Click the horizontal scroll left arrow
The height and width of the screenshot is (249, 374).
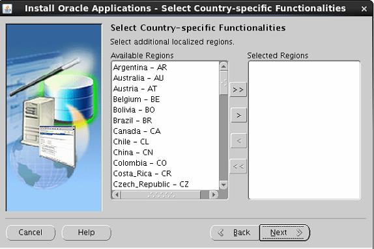[x=117, y=195]
